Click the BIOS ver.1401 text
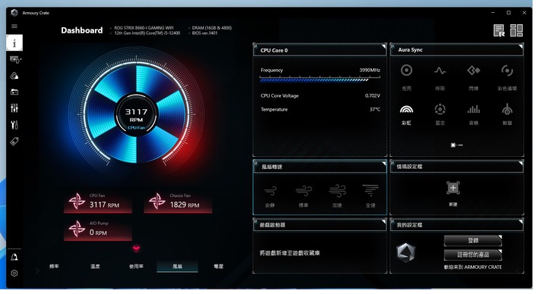The width and height of the screenshot is (547, 294). pos(204,33)
